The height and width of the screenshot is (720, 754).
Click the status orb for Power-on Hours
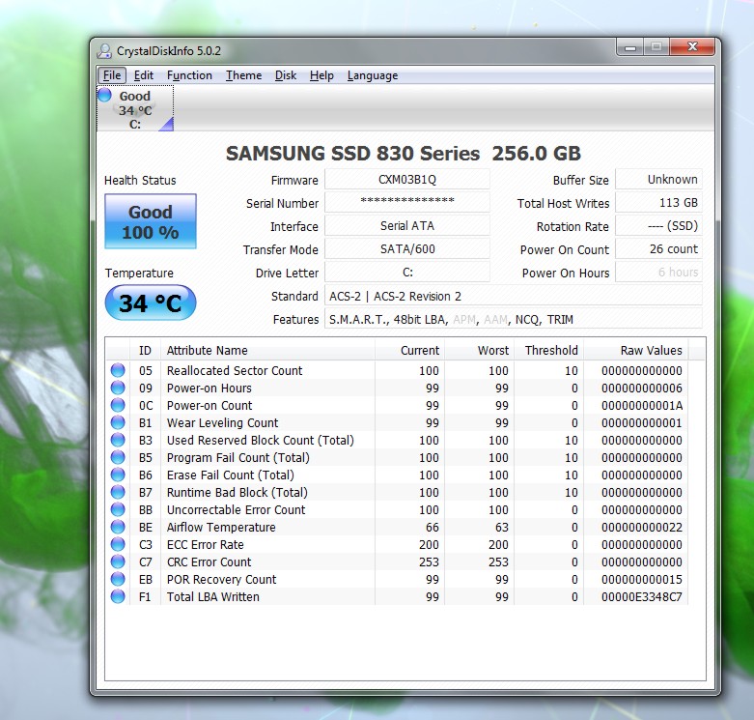[x=118, y=389]
